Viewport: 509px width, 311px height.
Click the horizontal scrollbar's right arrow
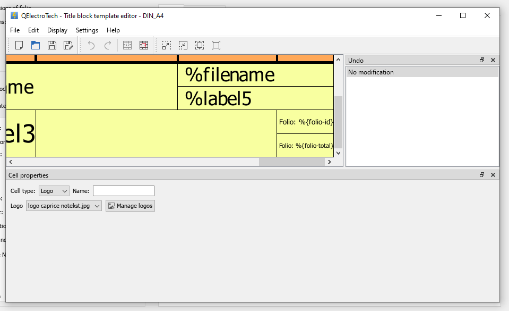(x=330, y=162)
